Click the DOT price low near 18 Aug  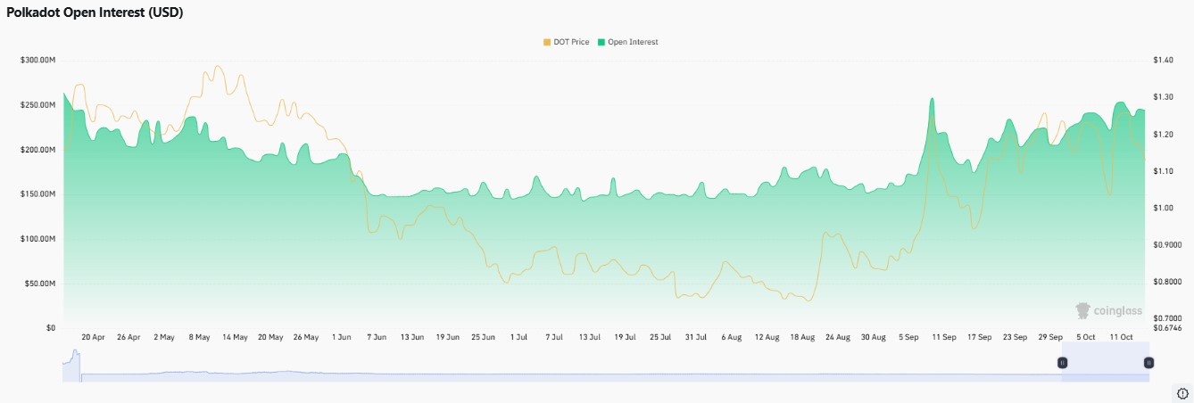pyautogui.click(x=808, y=300)
